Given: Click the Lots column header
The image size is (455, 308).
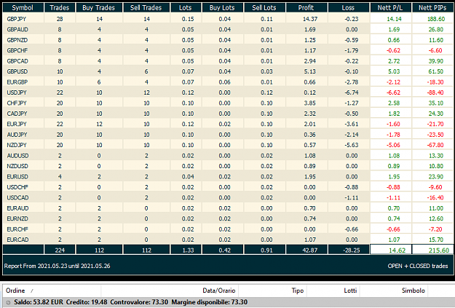Looking at the screenshot, I should (186, 7).
